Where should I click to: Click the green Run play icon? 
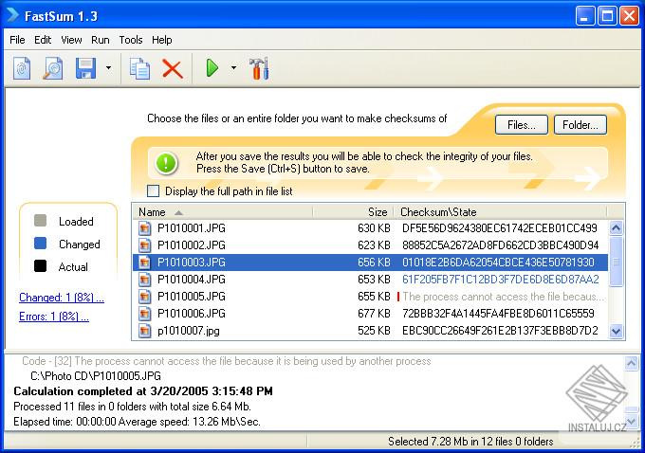(x=212, y=68)
